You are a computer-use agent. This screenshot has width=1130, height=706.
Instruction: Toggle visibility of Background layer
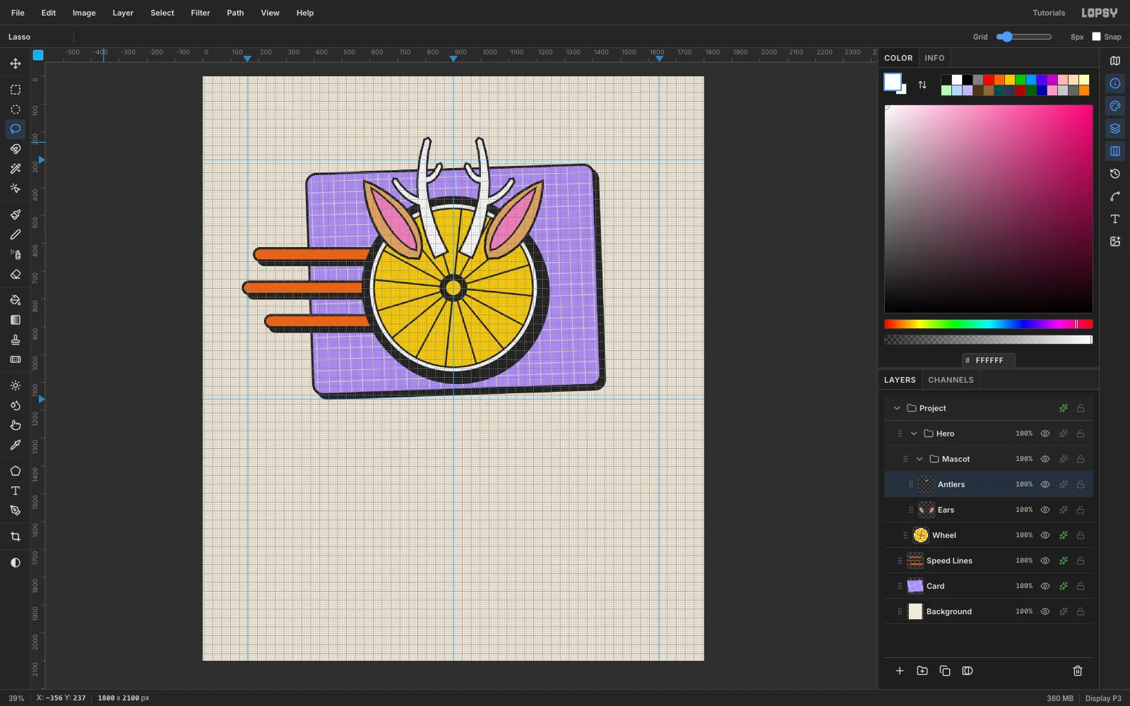[1045, 611]
